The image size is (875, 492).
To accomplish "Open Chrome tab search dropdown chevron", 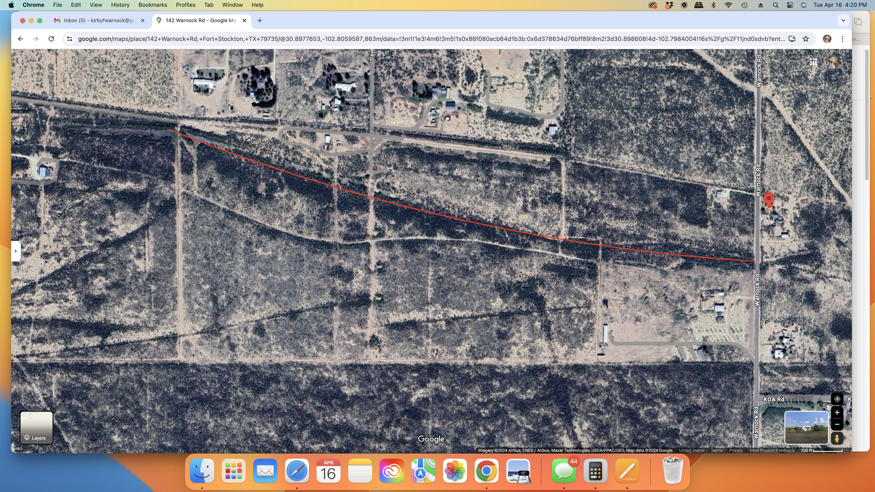I will 843,20.
